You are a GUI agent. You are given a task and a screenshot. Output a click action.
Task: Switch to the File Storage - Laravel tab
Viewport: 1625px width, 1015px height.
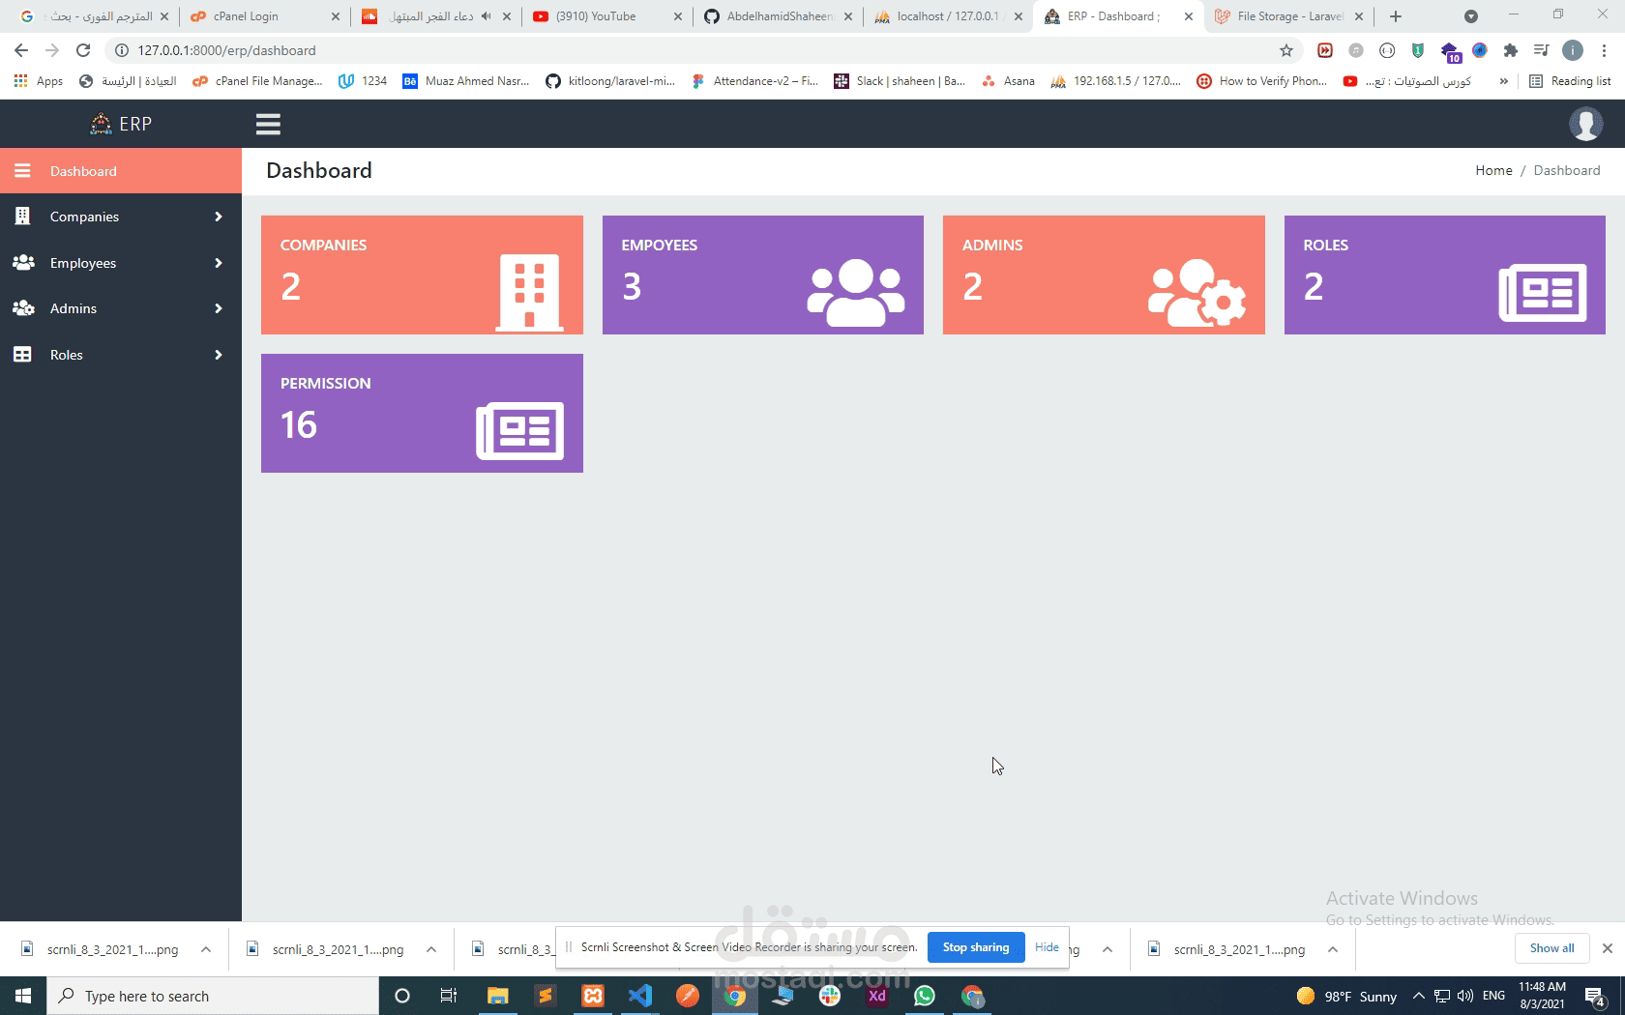click(1289, 16)
